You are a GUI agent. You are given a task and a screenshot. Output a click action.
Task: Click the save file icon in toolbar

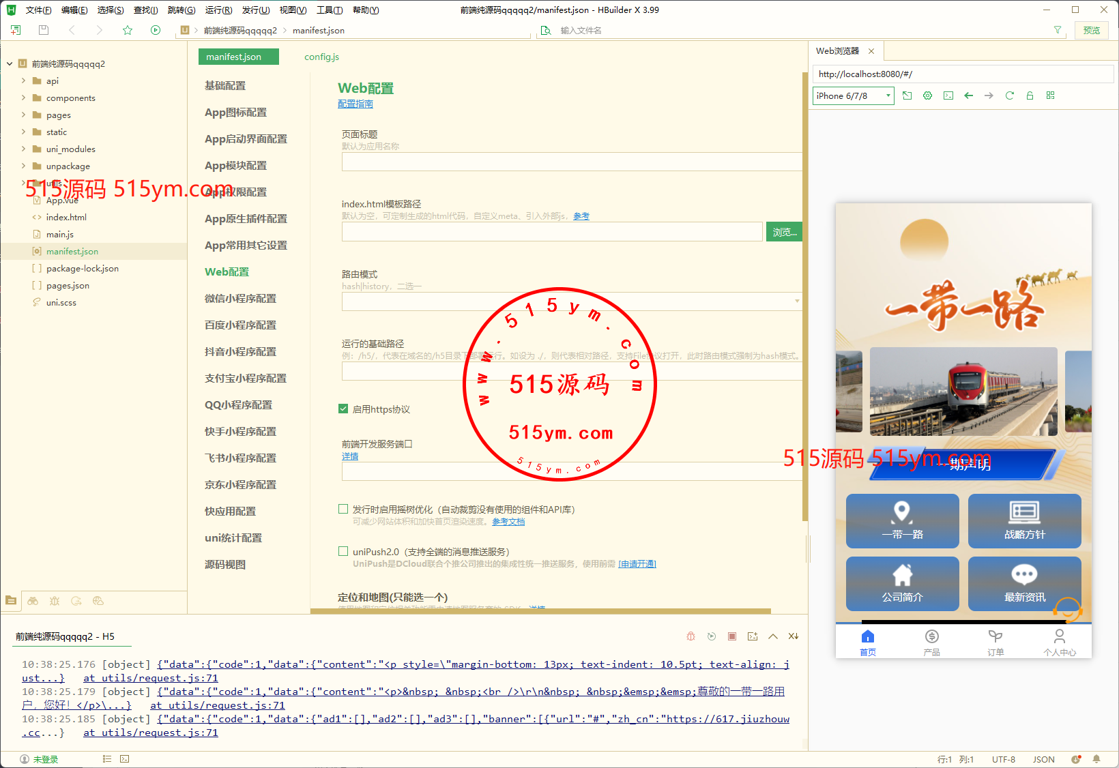click(44, 30)
